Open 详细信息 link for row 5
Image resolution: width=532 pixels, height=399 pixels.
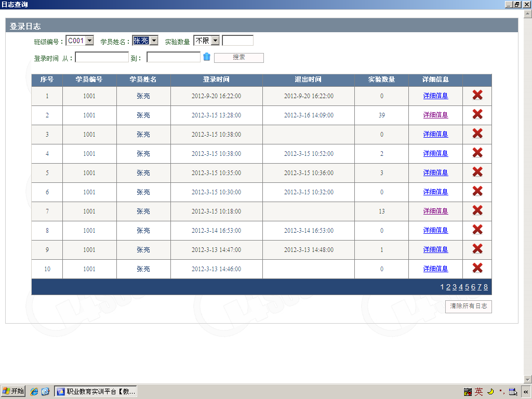(x=436, y=172)
